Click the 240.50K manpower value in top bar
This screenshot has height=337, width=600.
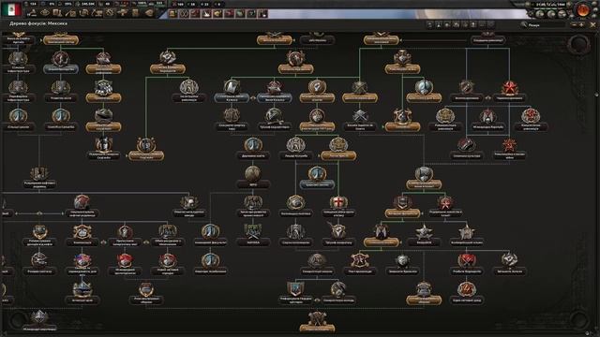(x=88, y=4)
